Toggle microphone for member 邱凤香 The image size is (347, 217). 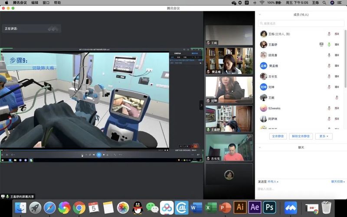[x=329, y=55]
